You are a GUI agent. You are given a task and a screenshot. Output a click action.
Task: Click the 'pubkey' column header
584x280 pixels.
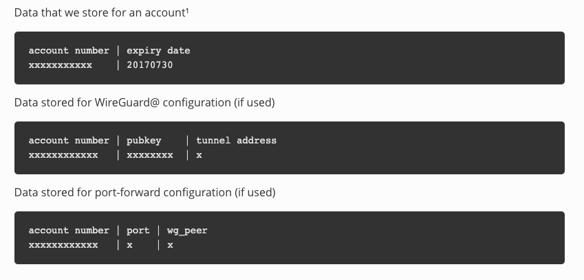pos(144,141)
